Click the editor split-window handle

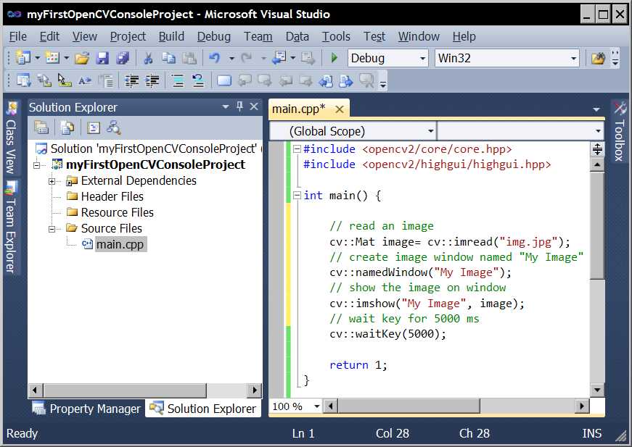coord(597,149)
